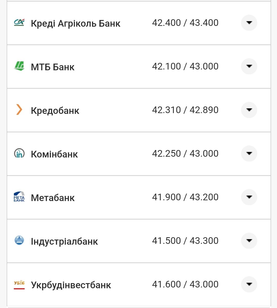Viewport: 277px width, 308px height.
Task: Click the Метабанк name text
Action: 53,198
